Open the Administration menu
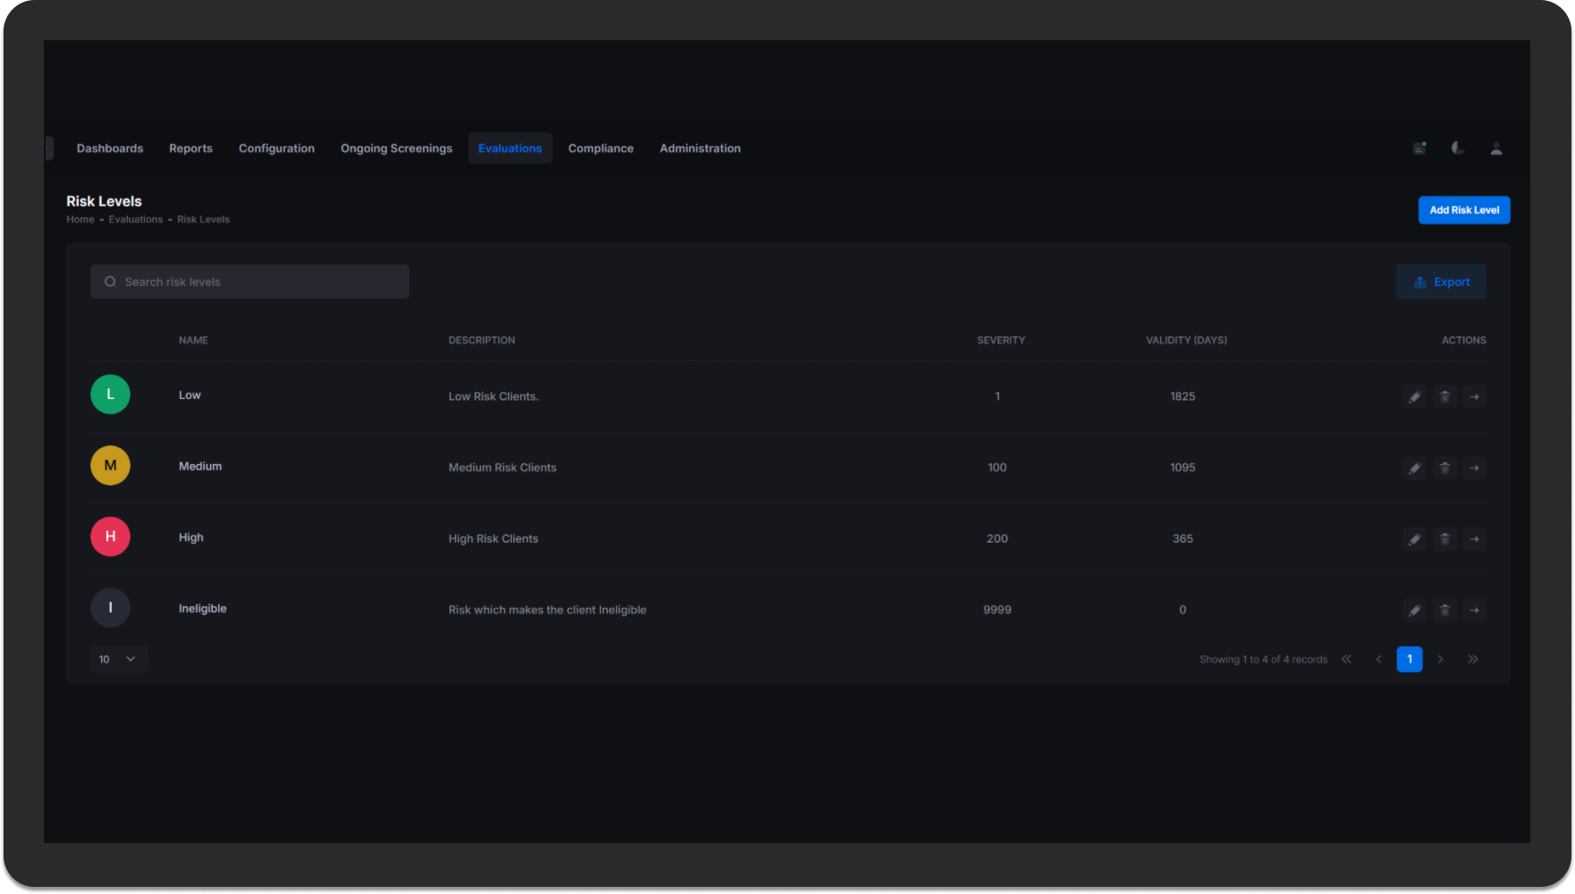 [x=699, y=148]
